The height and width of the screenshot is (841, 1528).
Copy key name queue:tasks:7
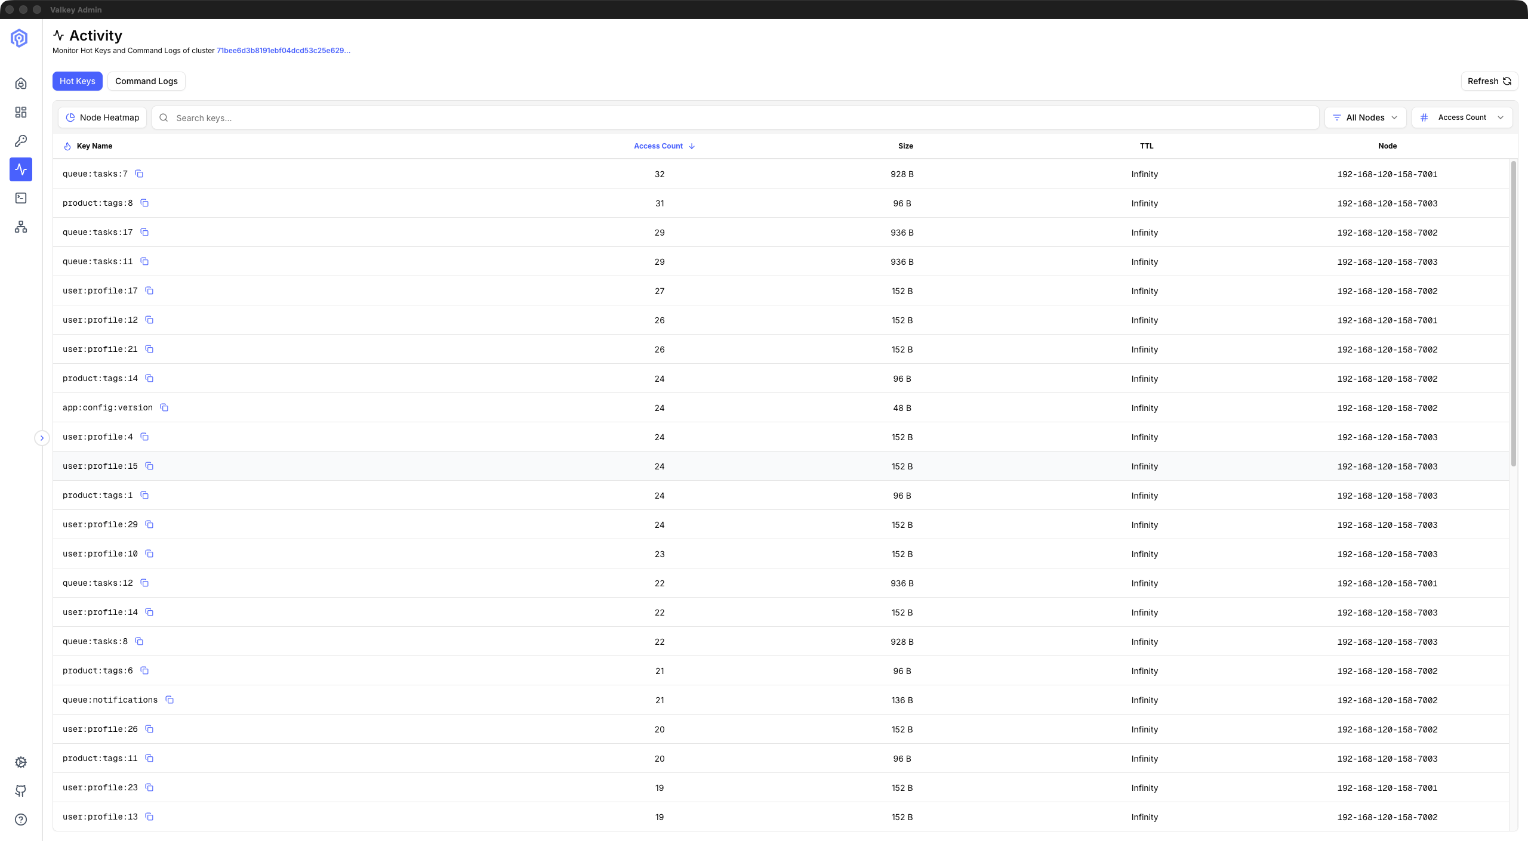point(139,174)
